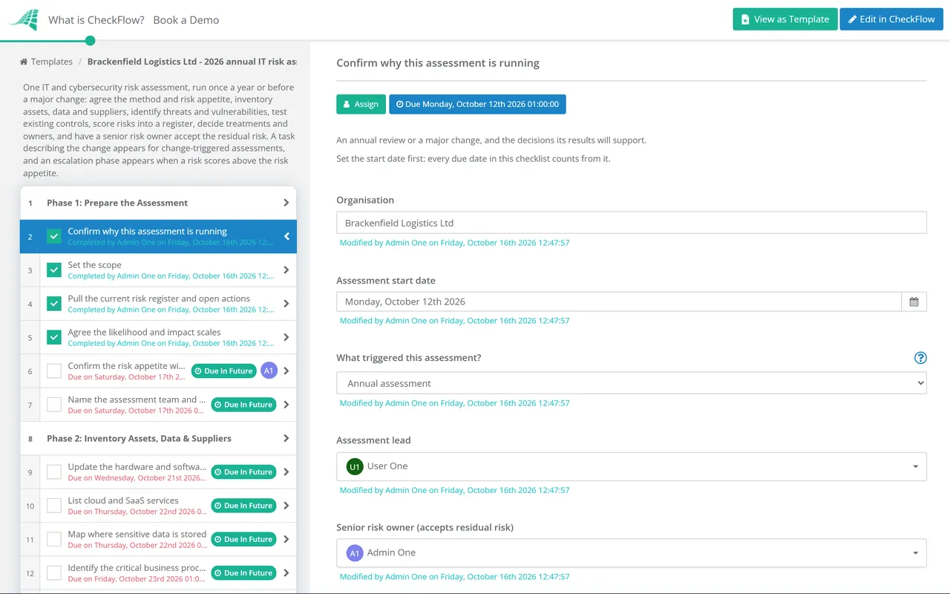
Task: Open the calendar picker for Assessment start date
Action: [914, 301]
